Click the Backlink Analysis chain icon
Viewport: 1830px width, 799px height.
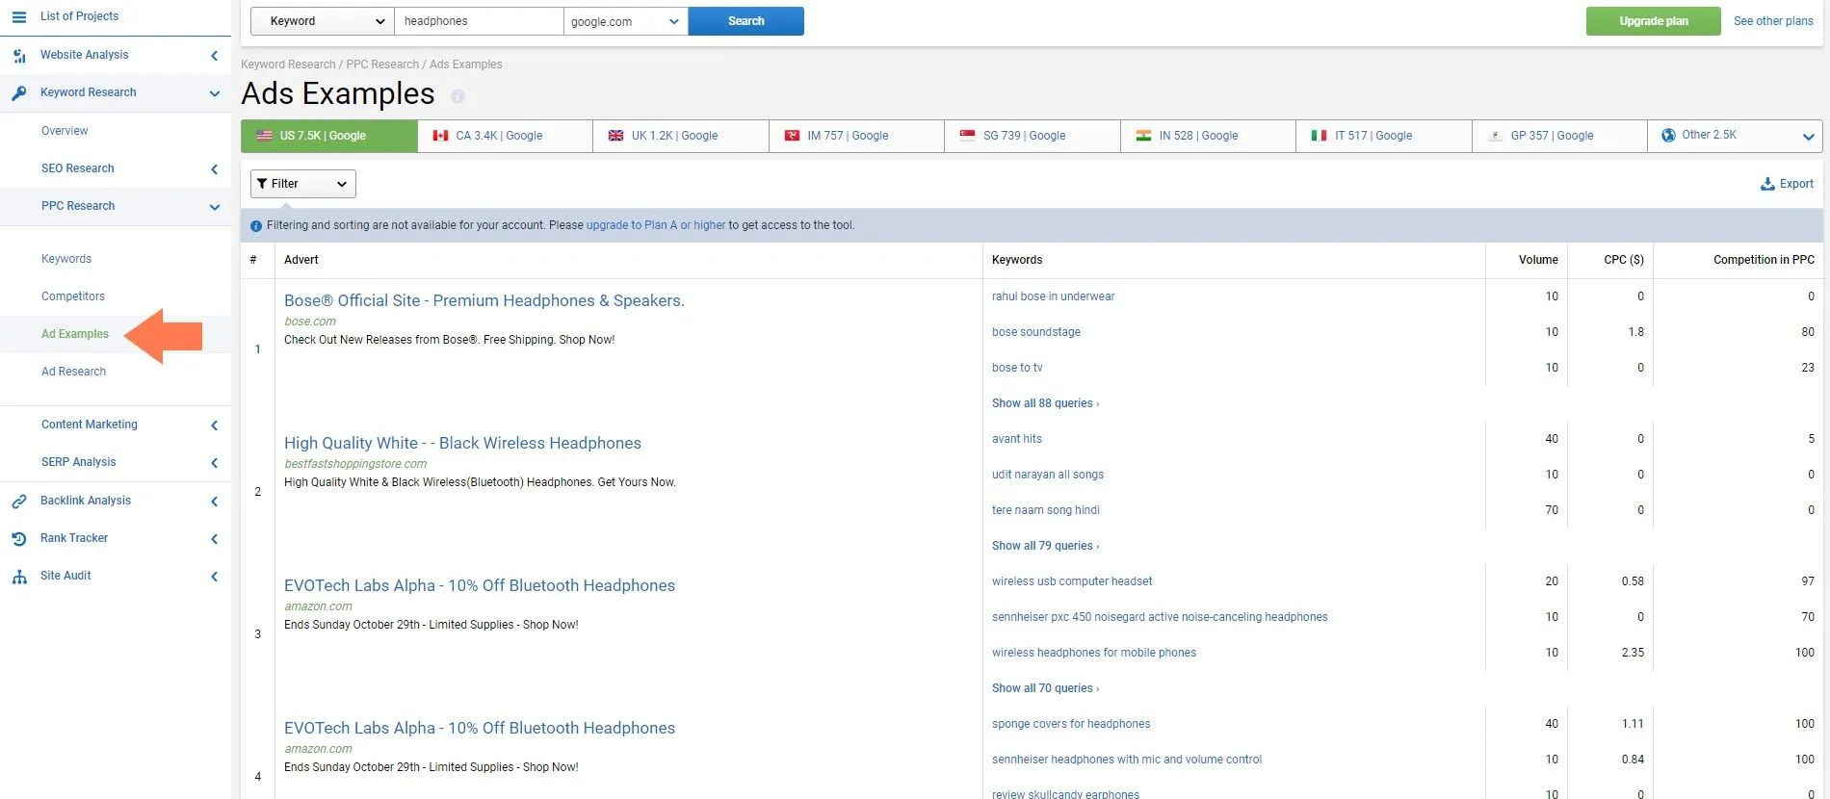click(19, 502)
